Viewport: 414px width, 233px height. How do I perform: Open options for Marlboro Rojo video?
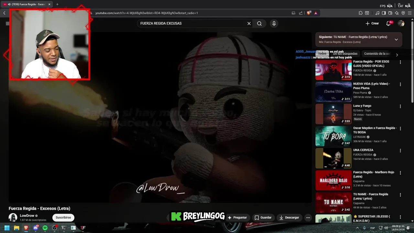pos(400,173)
